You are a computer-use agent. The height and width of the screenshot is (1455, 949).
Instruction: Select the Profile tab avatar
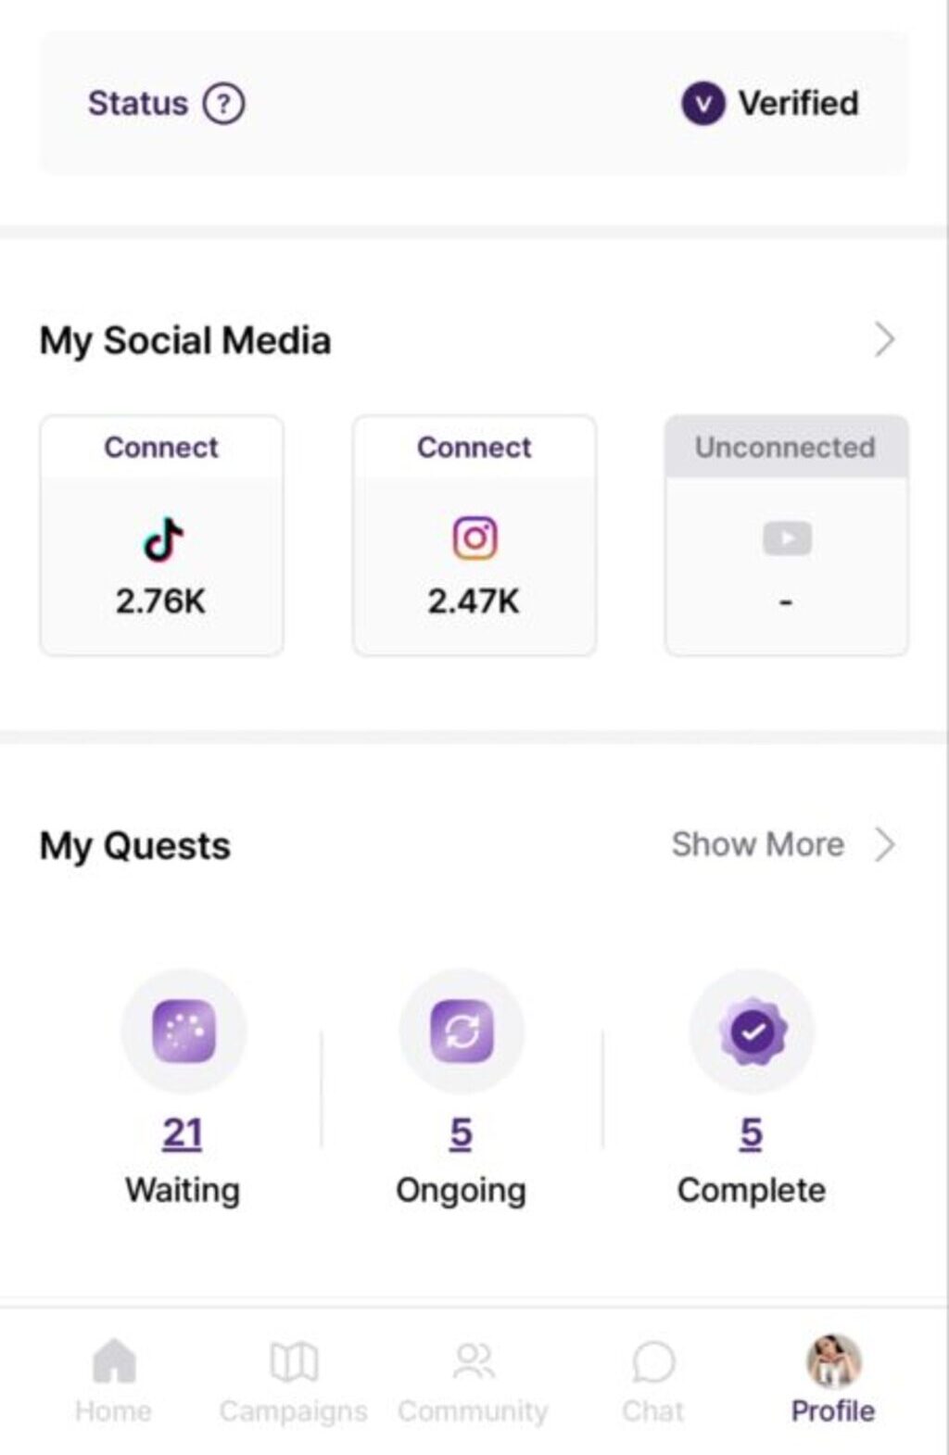tap(833, 1361)
